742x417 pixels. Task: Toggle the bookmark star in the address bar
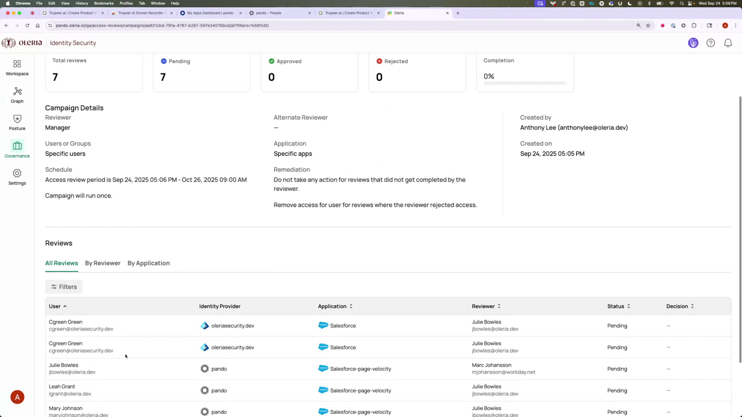click(x=648, y=25)
